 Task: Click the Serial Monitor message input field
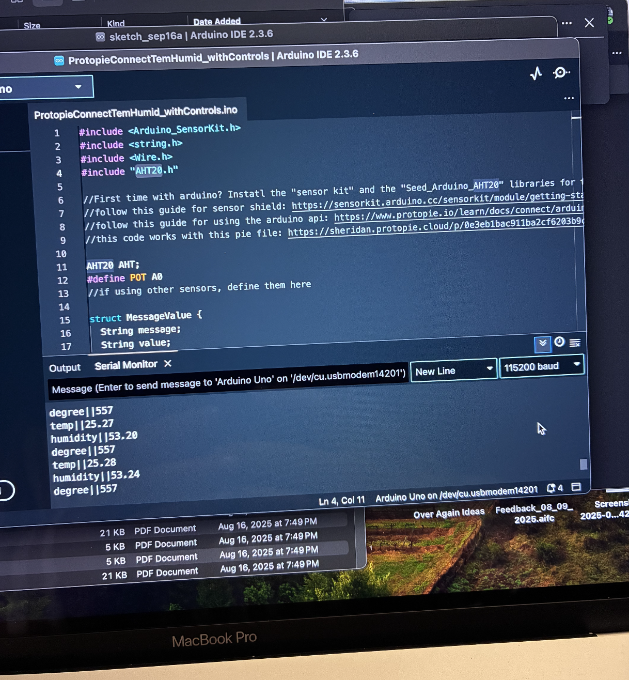(227, 388)
